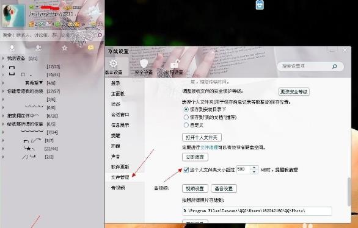Select the 保存到安装目录下 radio button
358x228 pixels.
[186, 109]
